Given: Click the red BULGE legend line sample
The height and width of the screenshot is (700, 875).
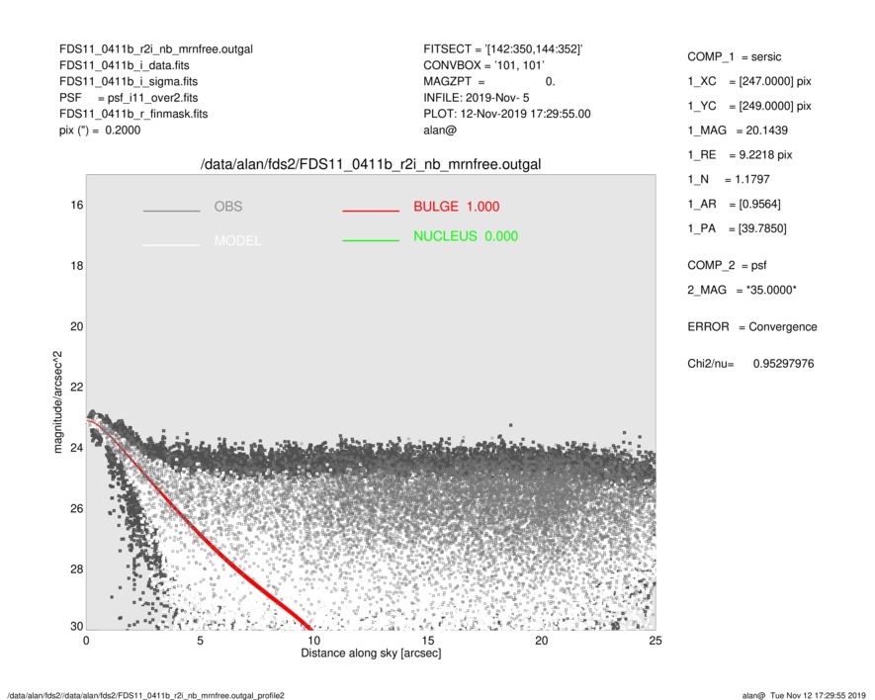Looking at the screenshot, I should coord(371,211).
